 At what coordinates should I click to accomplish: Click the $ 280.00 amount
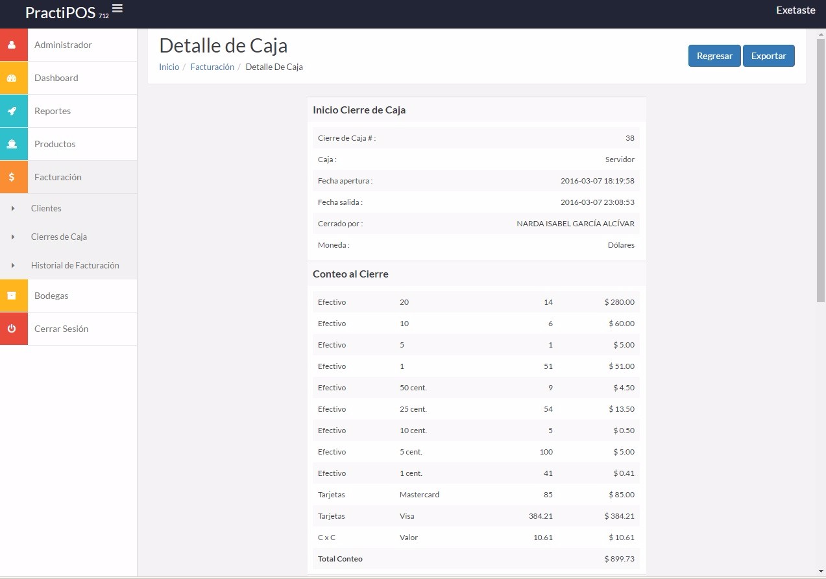(x=619, y=302)
